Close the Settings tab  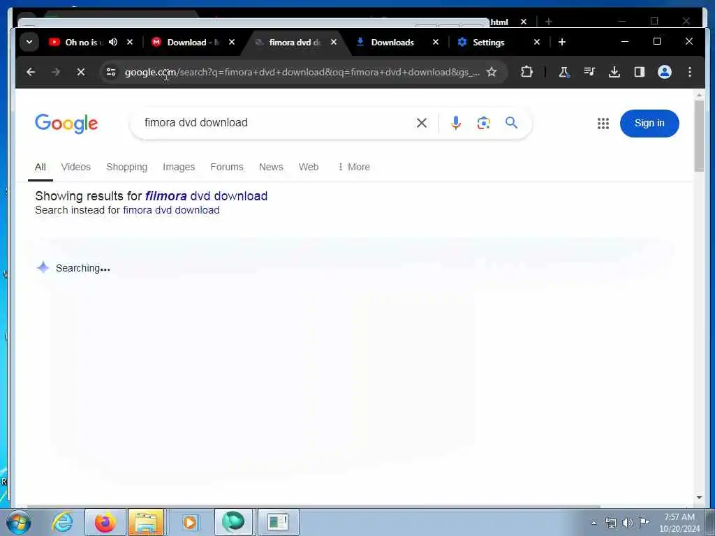click(537, 42)
